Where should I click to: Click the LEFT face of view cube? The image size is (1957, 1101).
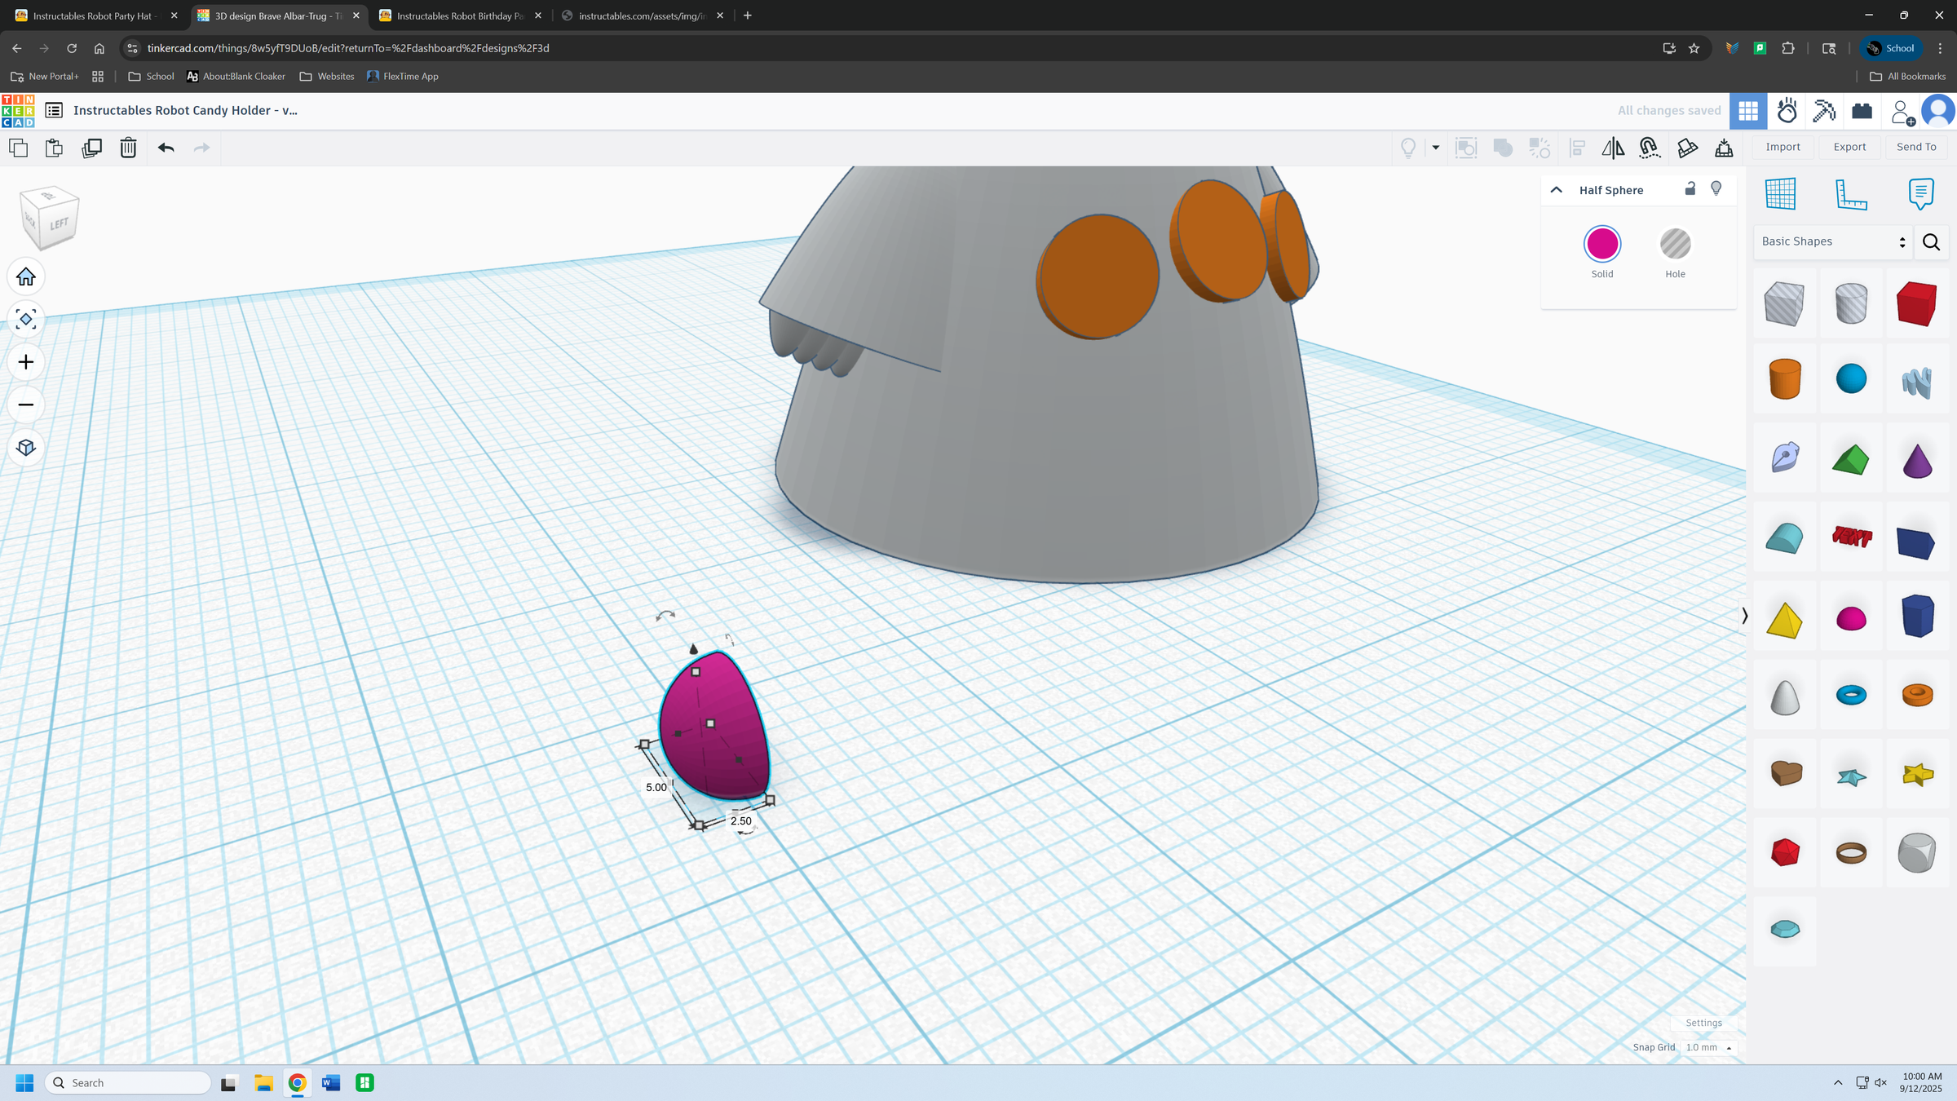(60, 223)
